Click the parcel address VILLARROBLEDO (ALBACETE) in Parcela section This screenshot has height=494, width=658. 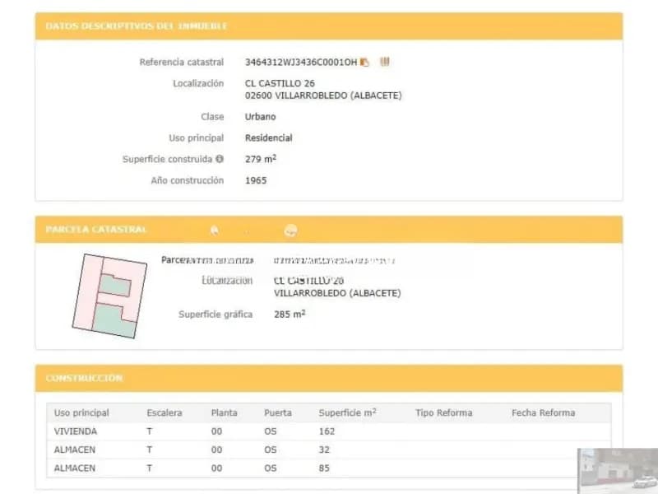point(337,293)
